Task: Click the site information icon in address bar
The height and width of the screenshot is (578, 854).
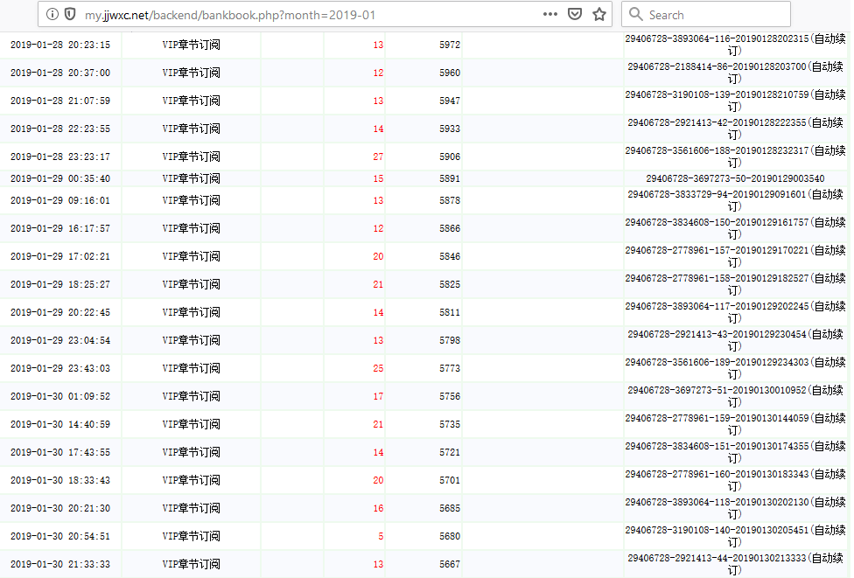Action: [x=52, y=14]
